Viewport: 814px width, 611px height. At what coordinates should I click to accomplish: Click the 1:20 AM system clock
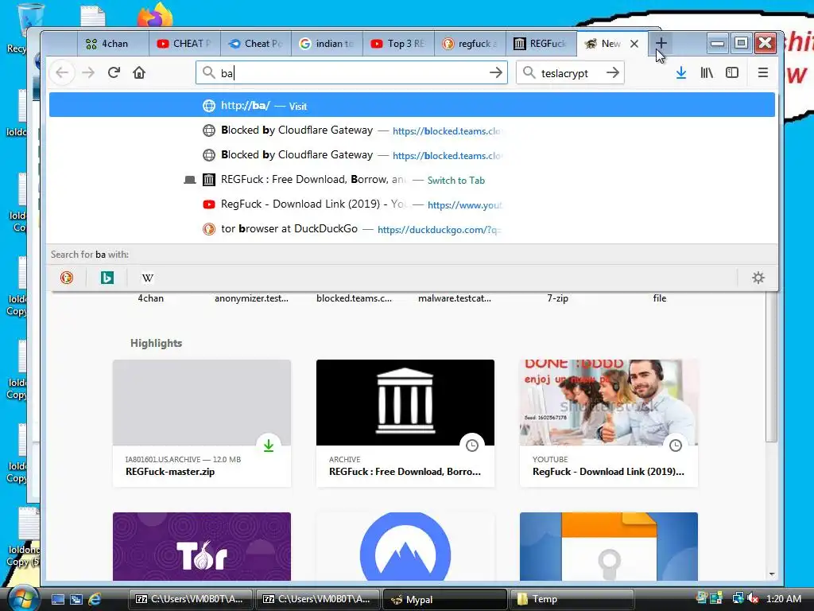(784, 598)
